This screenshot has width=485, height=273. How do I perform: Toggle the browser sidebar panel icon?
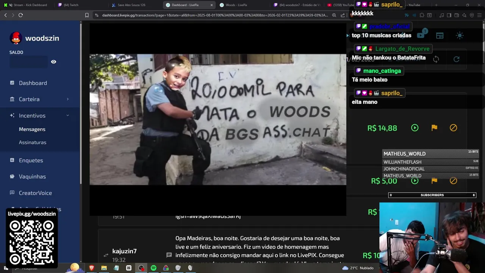click(x=449, y=15)
